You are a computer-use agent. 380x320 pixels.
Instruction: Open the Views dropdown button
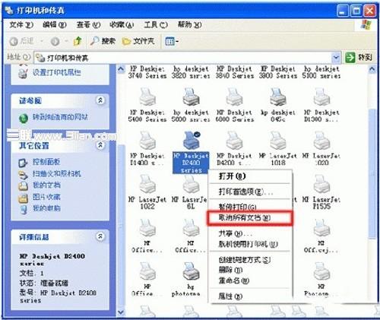(172, 41)
